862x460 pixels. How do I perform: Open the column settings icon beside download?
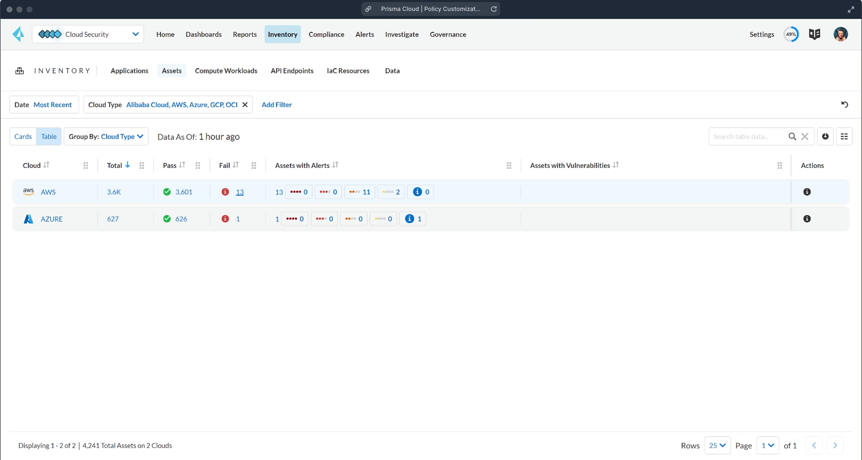point(845,137)
